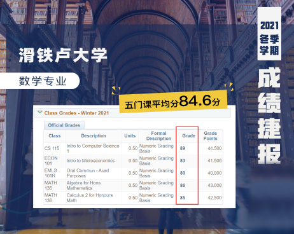Click Intro to Microeconomics description

click(x=90, y=161)
